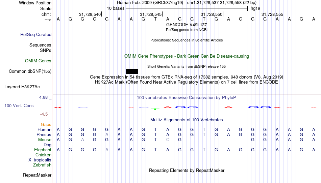Click the chr1: sequence row label
Viewport: 321px width, 183px height.
point(47,14)
